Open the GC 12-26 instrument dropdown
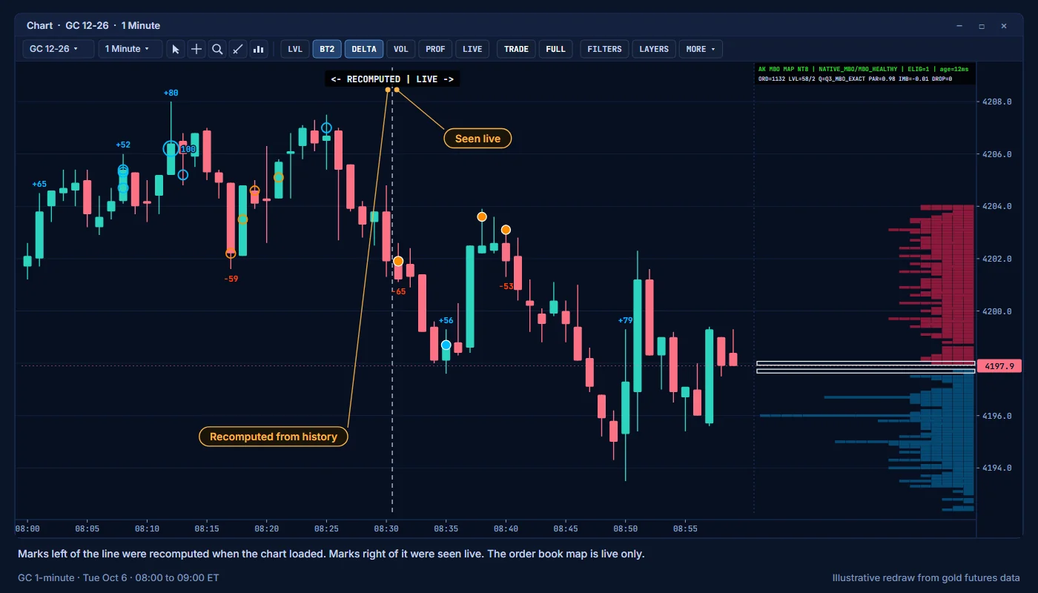The height and width of the screenshot is (593, 1038). tap(59, 49)
